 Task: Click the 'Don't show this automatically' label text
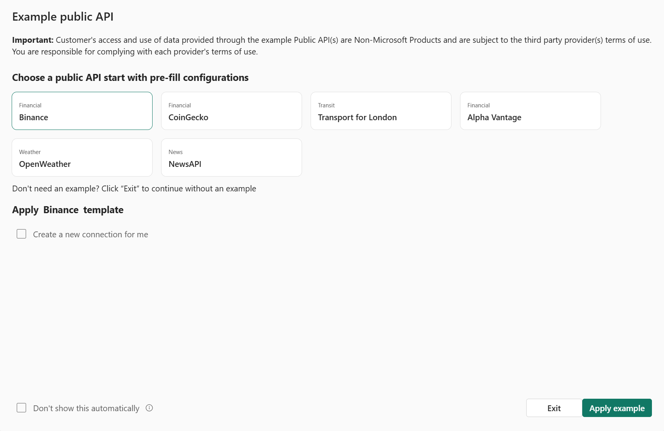[86, 408]
